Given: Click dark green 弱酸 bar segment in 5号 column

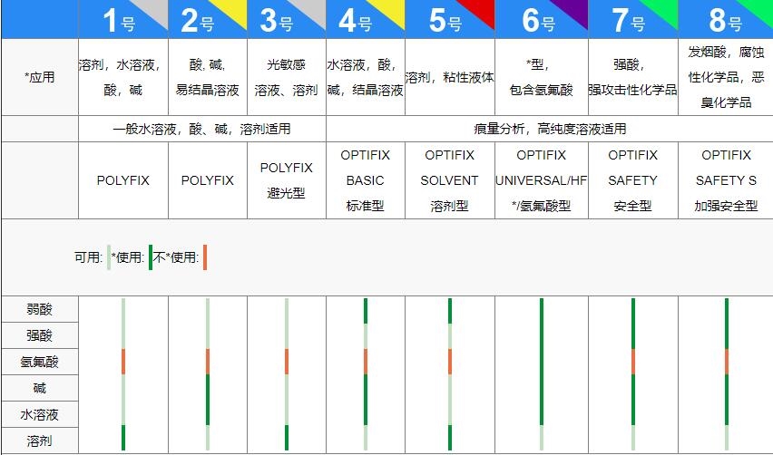Looking at the screenshot, I should pos(450,311).
